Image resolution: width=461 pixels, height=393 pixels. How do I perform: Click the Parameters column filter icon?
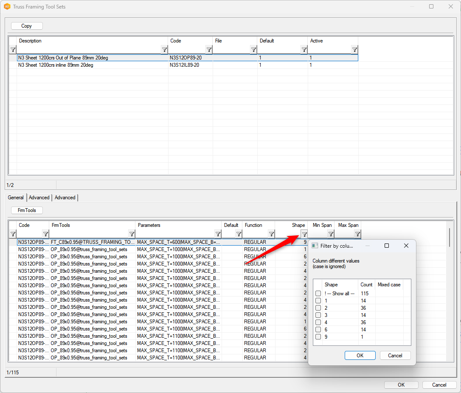pos(218,234)
